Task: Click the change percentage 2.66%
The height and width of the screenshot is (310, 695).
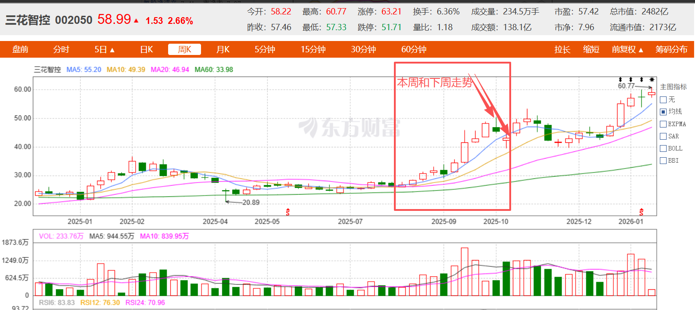Action: [180, 21]
